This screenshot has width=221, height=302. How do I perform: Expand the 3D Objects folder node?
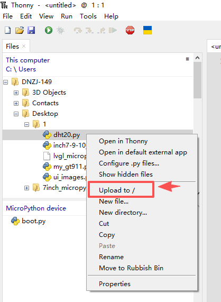16,93
